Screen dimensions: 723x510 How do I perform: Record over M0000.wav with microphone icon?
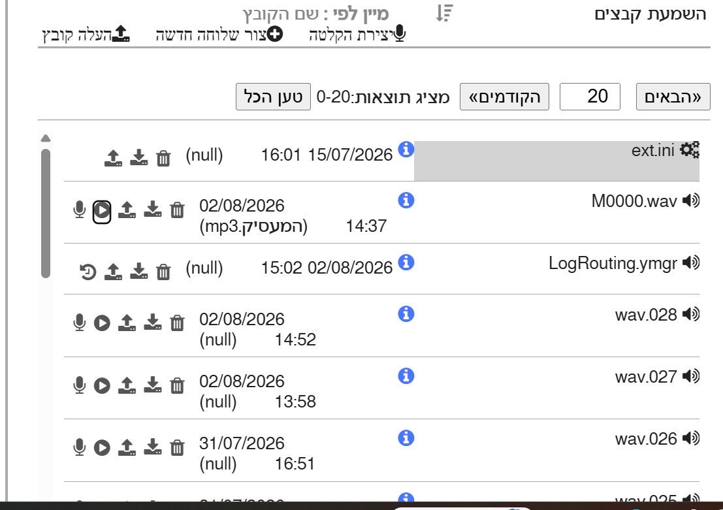(79, 210)
